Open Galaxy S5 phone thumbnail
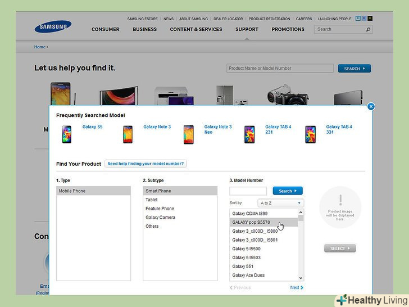This screenshot has width=409, height=307. pyautogui.click(x=66, y=134)
